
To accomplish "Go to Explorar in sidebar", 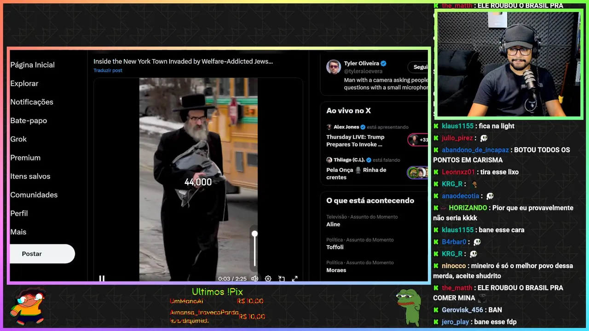I will 24,83.
